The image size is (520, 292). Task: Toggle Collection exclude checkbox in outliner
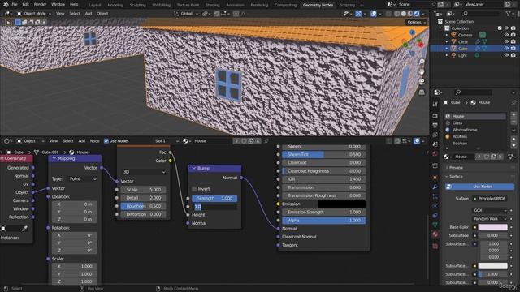point(500,28)
